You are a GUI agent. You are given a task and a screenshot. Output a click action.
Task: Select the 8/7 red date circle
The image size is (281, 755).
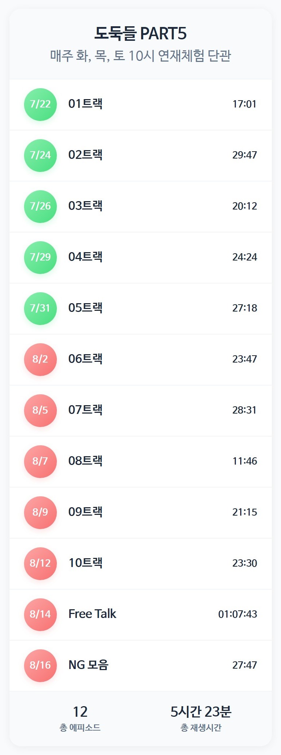40,462
